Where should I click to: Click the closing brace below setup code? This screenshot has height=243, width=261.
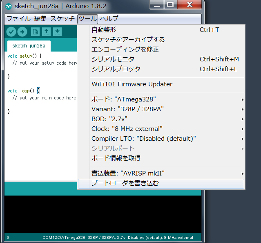point(9,77)
